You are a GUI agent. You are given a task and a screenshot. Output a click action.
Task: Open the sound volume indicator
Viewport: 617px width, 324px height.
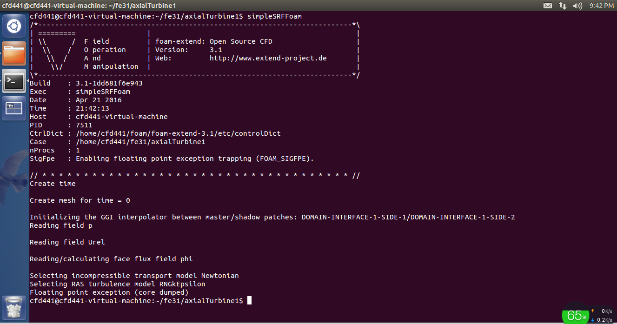click(x=577, y=6)
